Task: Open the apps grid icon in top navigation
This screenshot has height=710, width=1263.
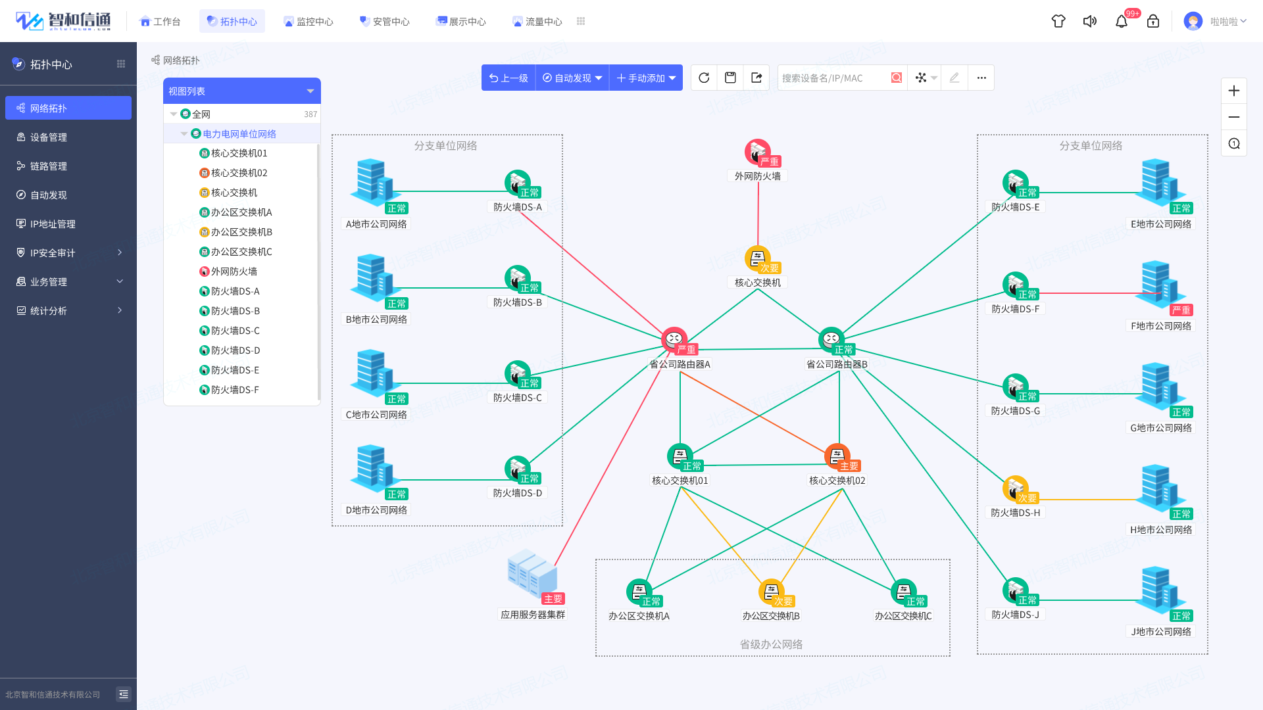Action: click(x=581, y=21)
